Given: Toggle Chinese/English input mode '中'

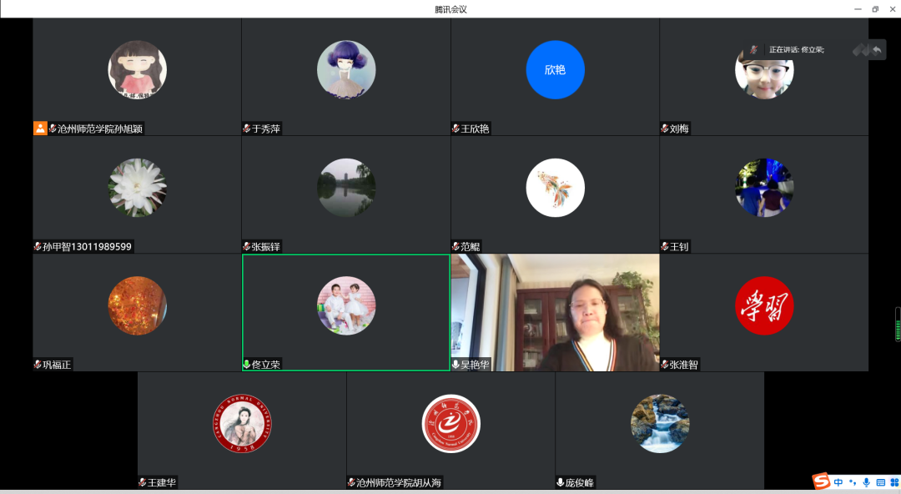Looking at the screenshot, I should tap(838, 482).
